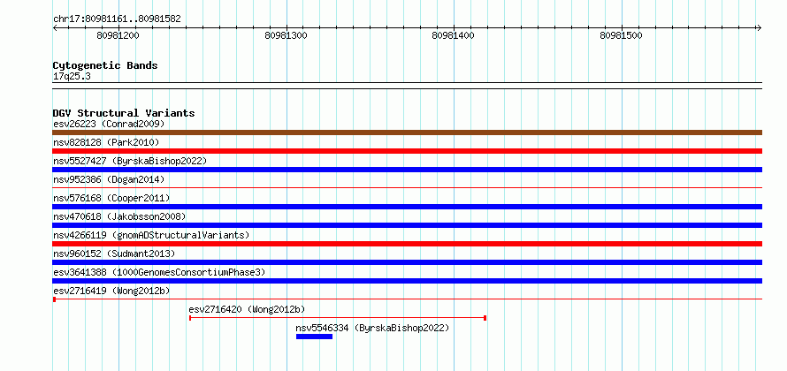Click the blue esv3641388 variant bar

(407, 281)
